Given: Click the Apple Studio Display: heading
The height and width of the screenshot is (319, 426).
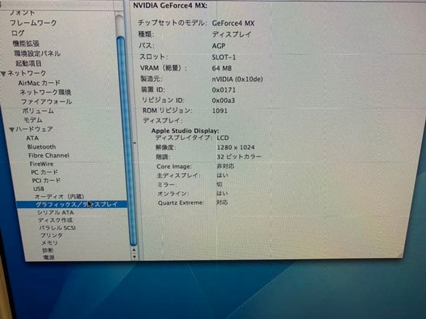Looking at the screenshot, I should 185,131.
